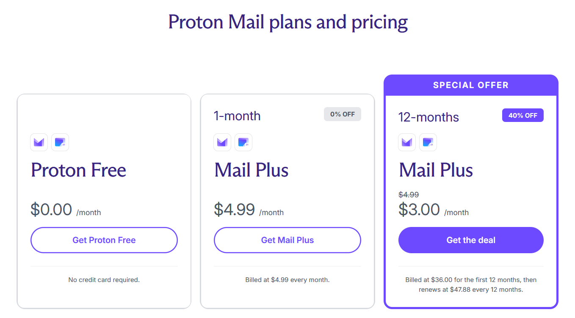Click the 0% OFF badge
This screenshot has width=575, height=318.
tap(342, 114)
